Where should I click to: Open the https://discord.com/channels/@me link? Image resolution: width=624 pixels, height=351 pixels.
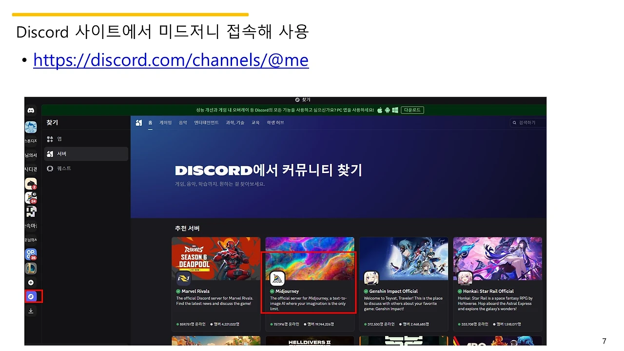click(x=170, y=59)
